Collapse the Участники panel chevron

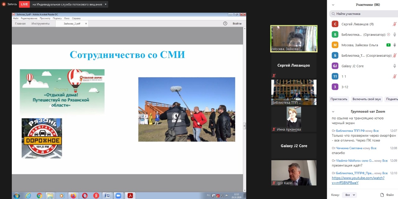tap(333, 5)
